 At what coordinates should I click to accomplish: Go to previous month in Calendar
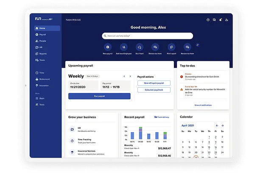217,125
